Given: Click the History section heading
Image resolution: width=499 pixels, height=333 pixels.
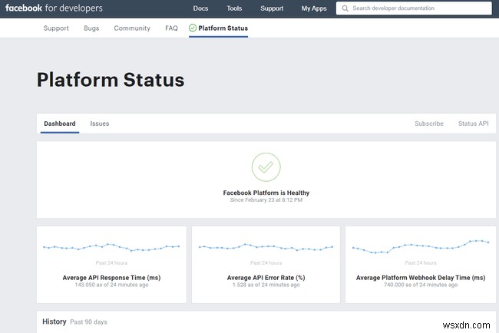Looking at the screenshot, I should (x=55, y=321).
